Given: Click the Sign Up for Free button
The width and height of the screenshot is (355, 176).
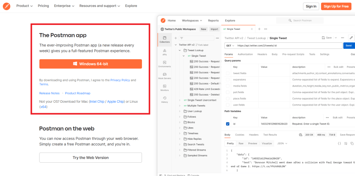Looking at the screenshot, I should 336,6.
